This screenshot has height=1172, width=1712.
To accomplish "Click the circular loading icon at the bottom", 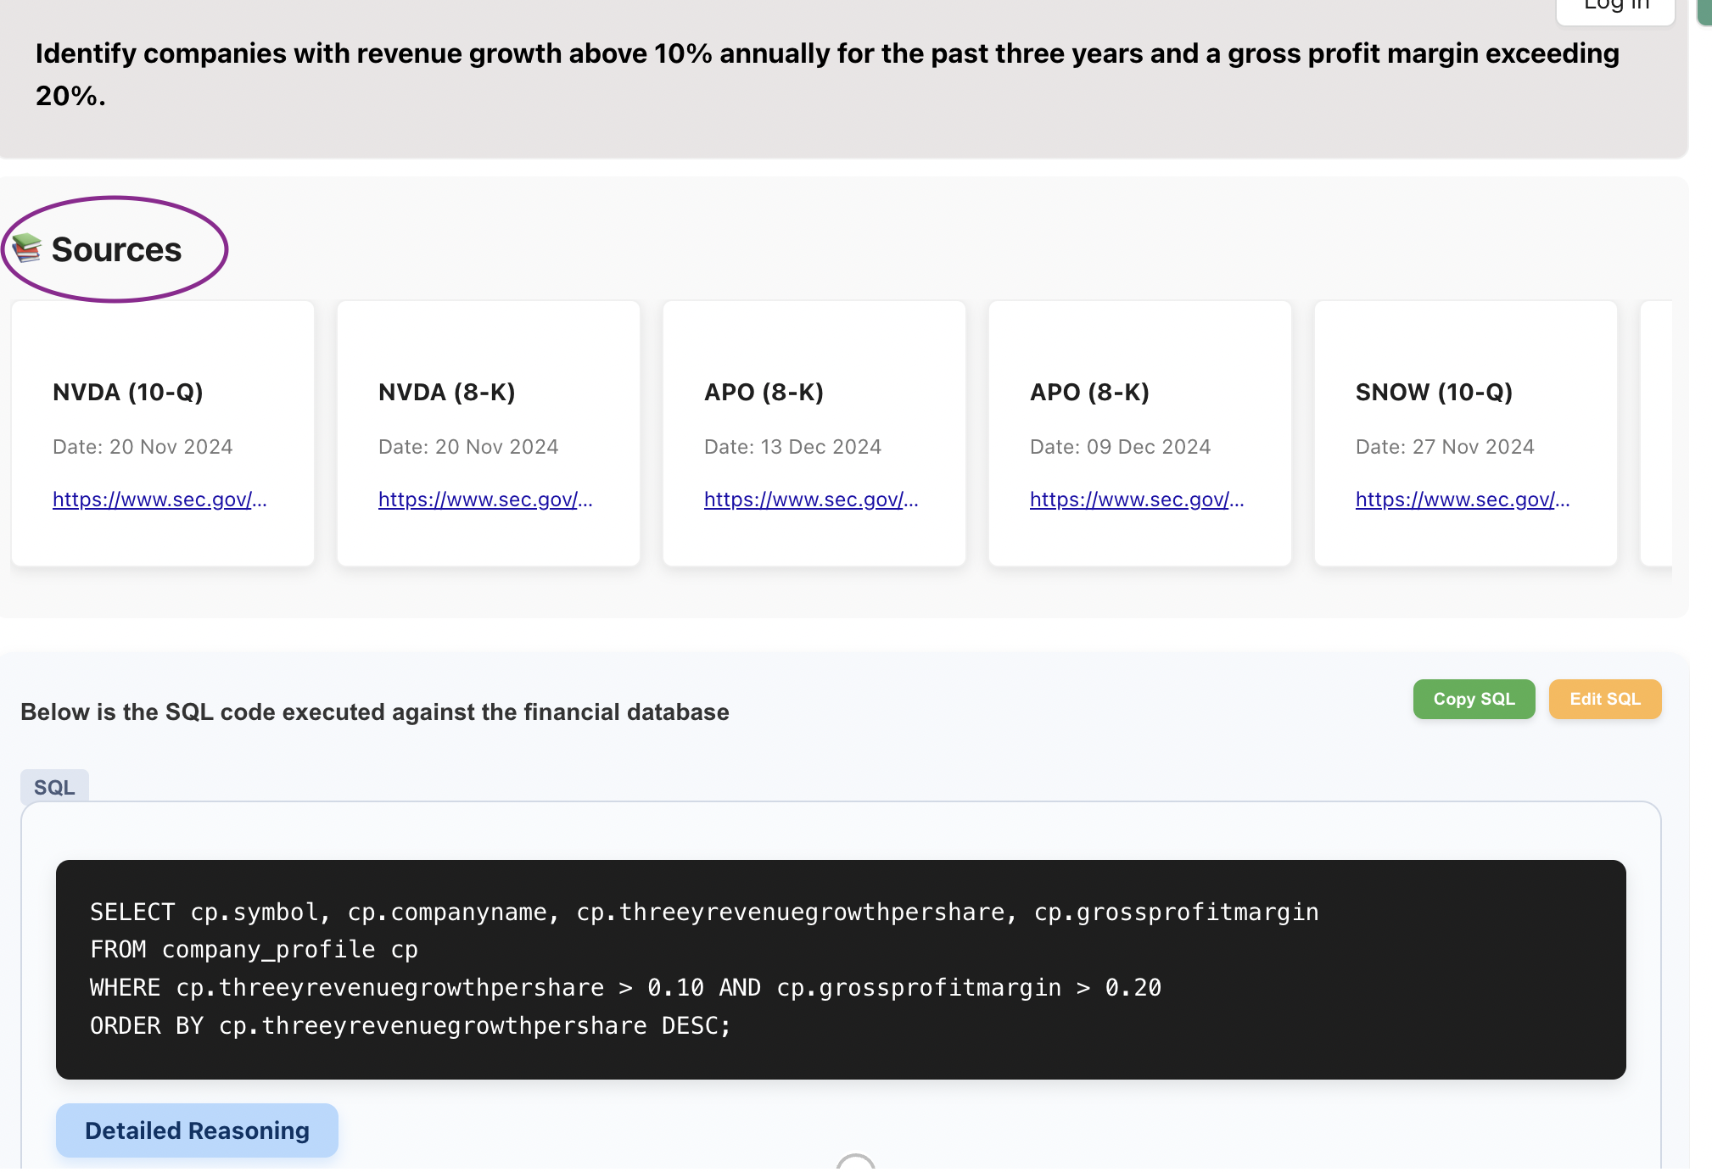I will click(855, 1163).
